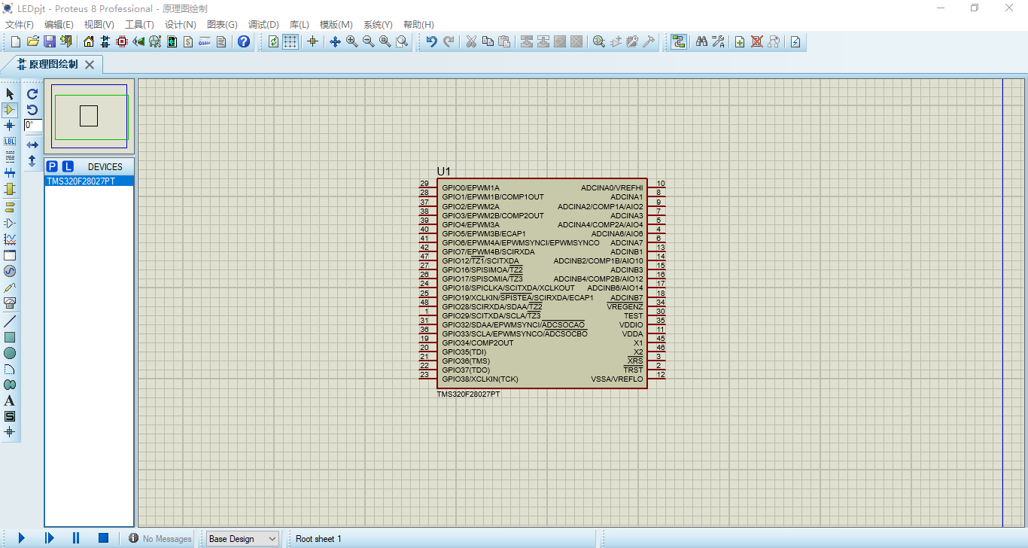The width and height of the screenshot is (1028, 548).
Task: Pause the running simulation
Action: 75,537
